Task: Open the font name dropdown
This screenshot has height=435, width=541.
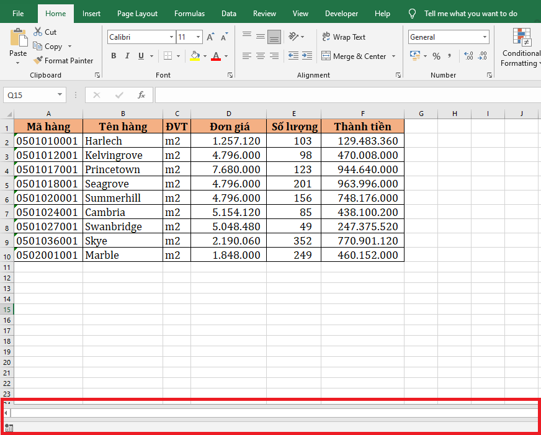Action: (171, 37)
